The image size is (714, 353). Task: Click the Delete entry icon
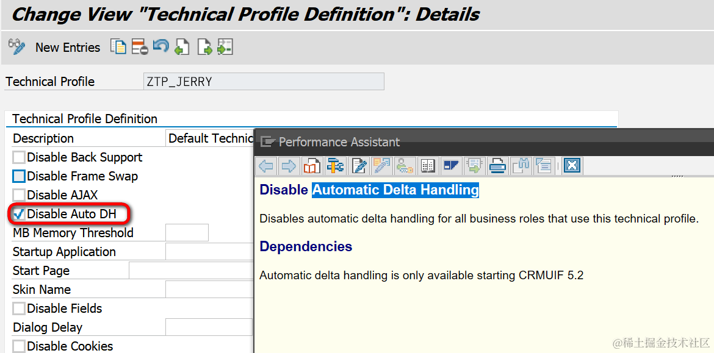click(x=140, y=47)
